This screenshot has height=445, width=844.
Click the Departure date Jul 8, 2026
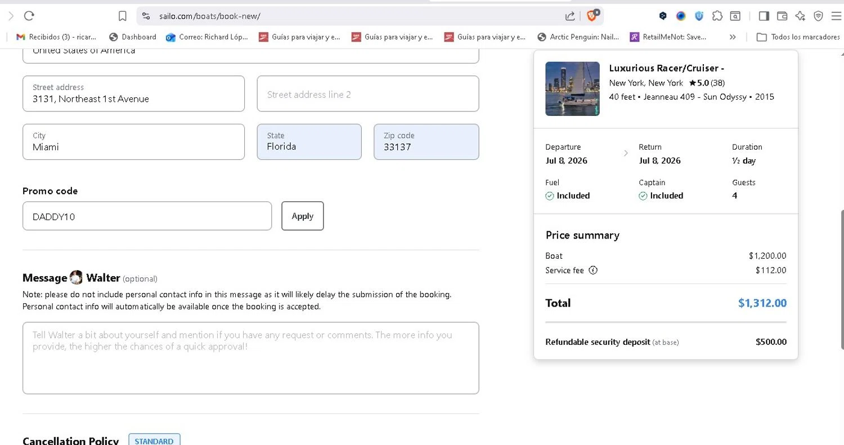[x=566, y=161]
